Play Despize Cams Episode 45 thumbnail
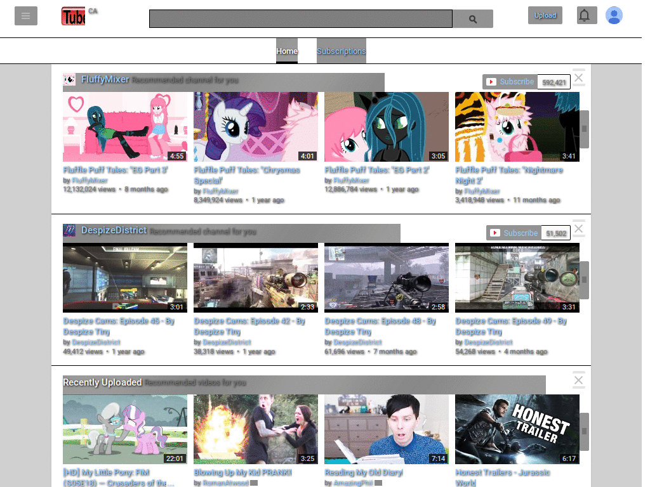Image resolution: width=650 pixels, height=487 pixels. (x=125, y=278)
